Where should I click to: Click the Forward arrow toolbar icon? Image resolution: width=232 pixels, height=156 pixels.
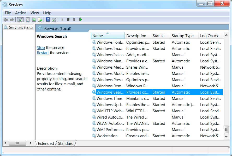(x=12, y=19)
